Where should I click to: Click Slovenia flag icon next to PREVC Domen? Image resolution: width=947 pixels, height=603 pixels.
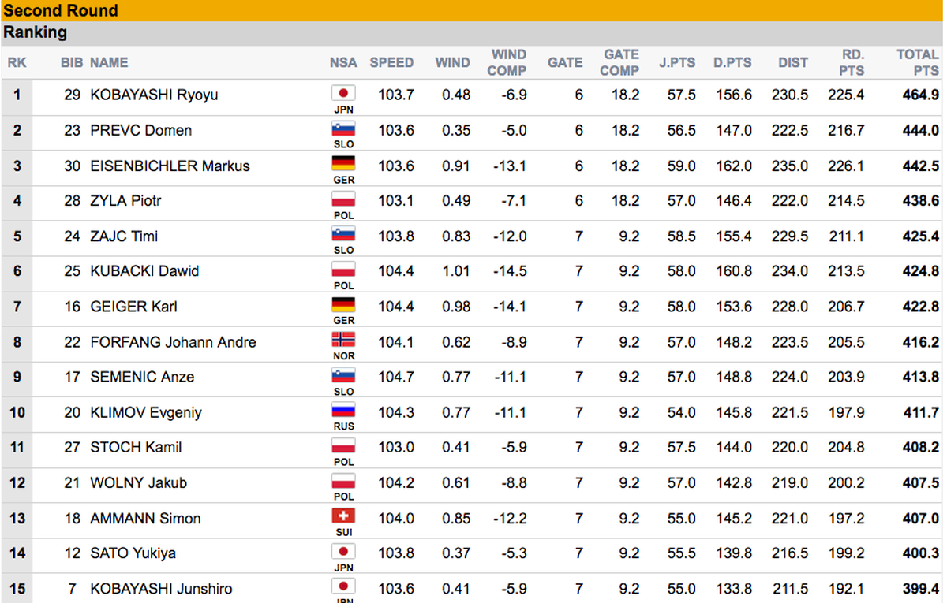click(343, 128)
